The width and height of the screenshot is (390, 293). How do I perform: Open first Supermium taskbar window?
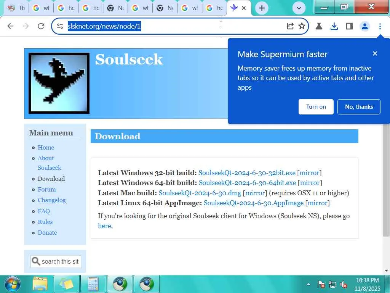tap(120, 284)
